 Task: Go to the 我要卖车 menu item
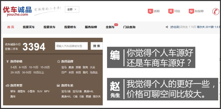click(49, 27)
